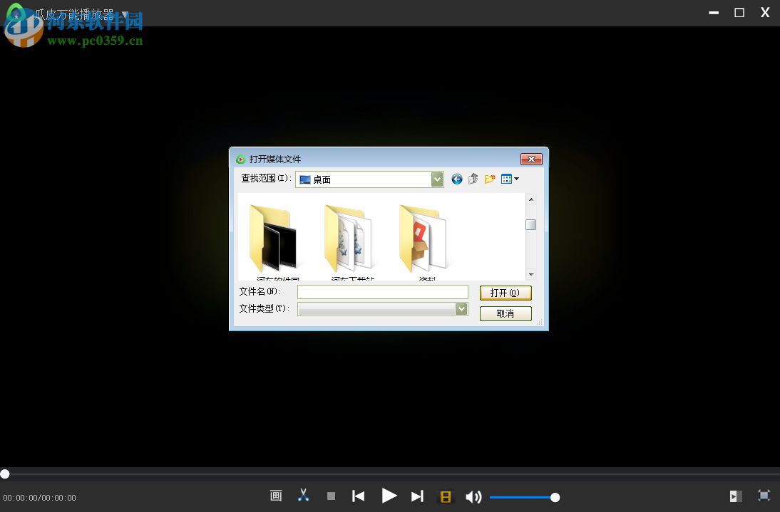Click the 打开 open button
780x512 pixels.
[506, 293]
